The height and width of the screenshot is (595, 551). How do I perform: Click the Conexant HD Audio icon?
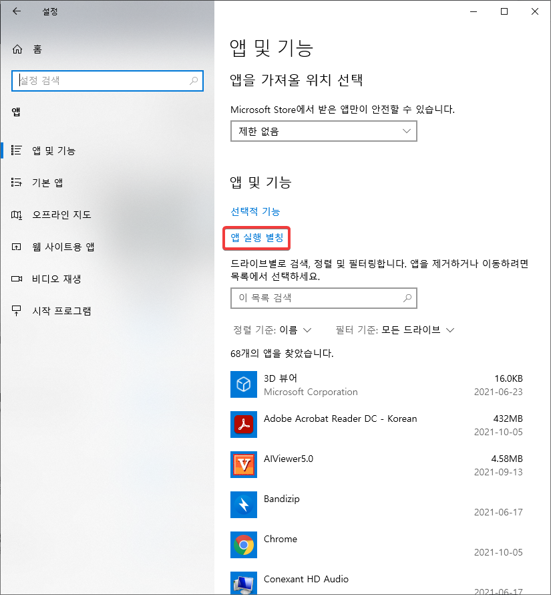pyautogui.click(x=244, y=583)
